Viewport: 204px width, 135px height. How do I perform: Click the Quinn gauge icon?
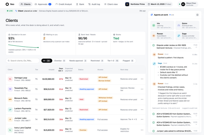[179, 25]
